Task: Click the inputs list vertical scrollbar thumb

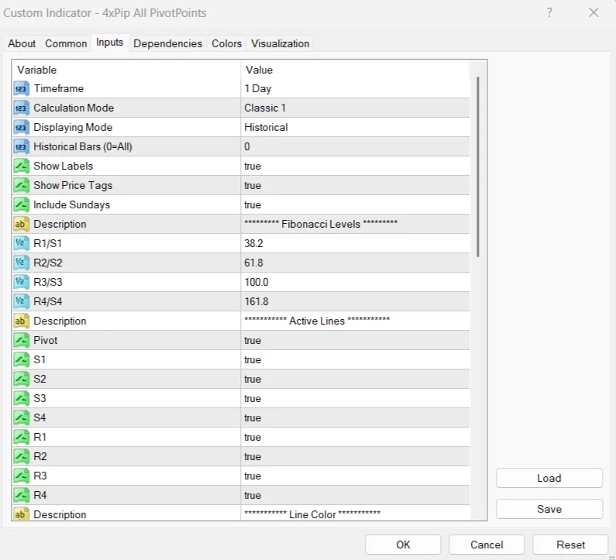Action: point(478,167)
